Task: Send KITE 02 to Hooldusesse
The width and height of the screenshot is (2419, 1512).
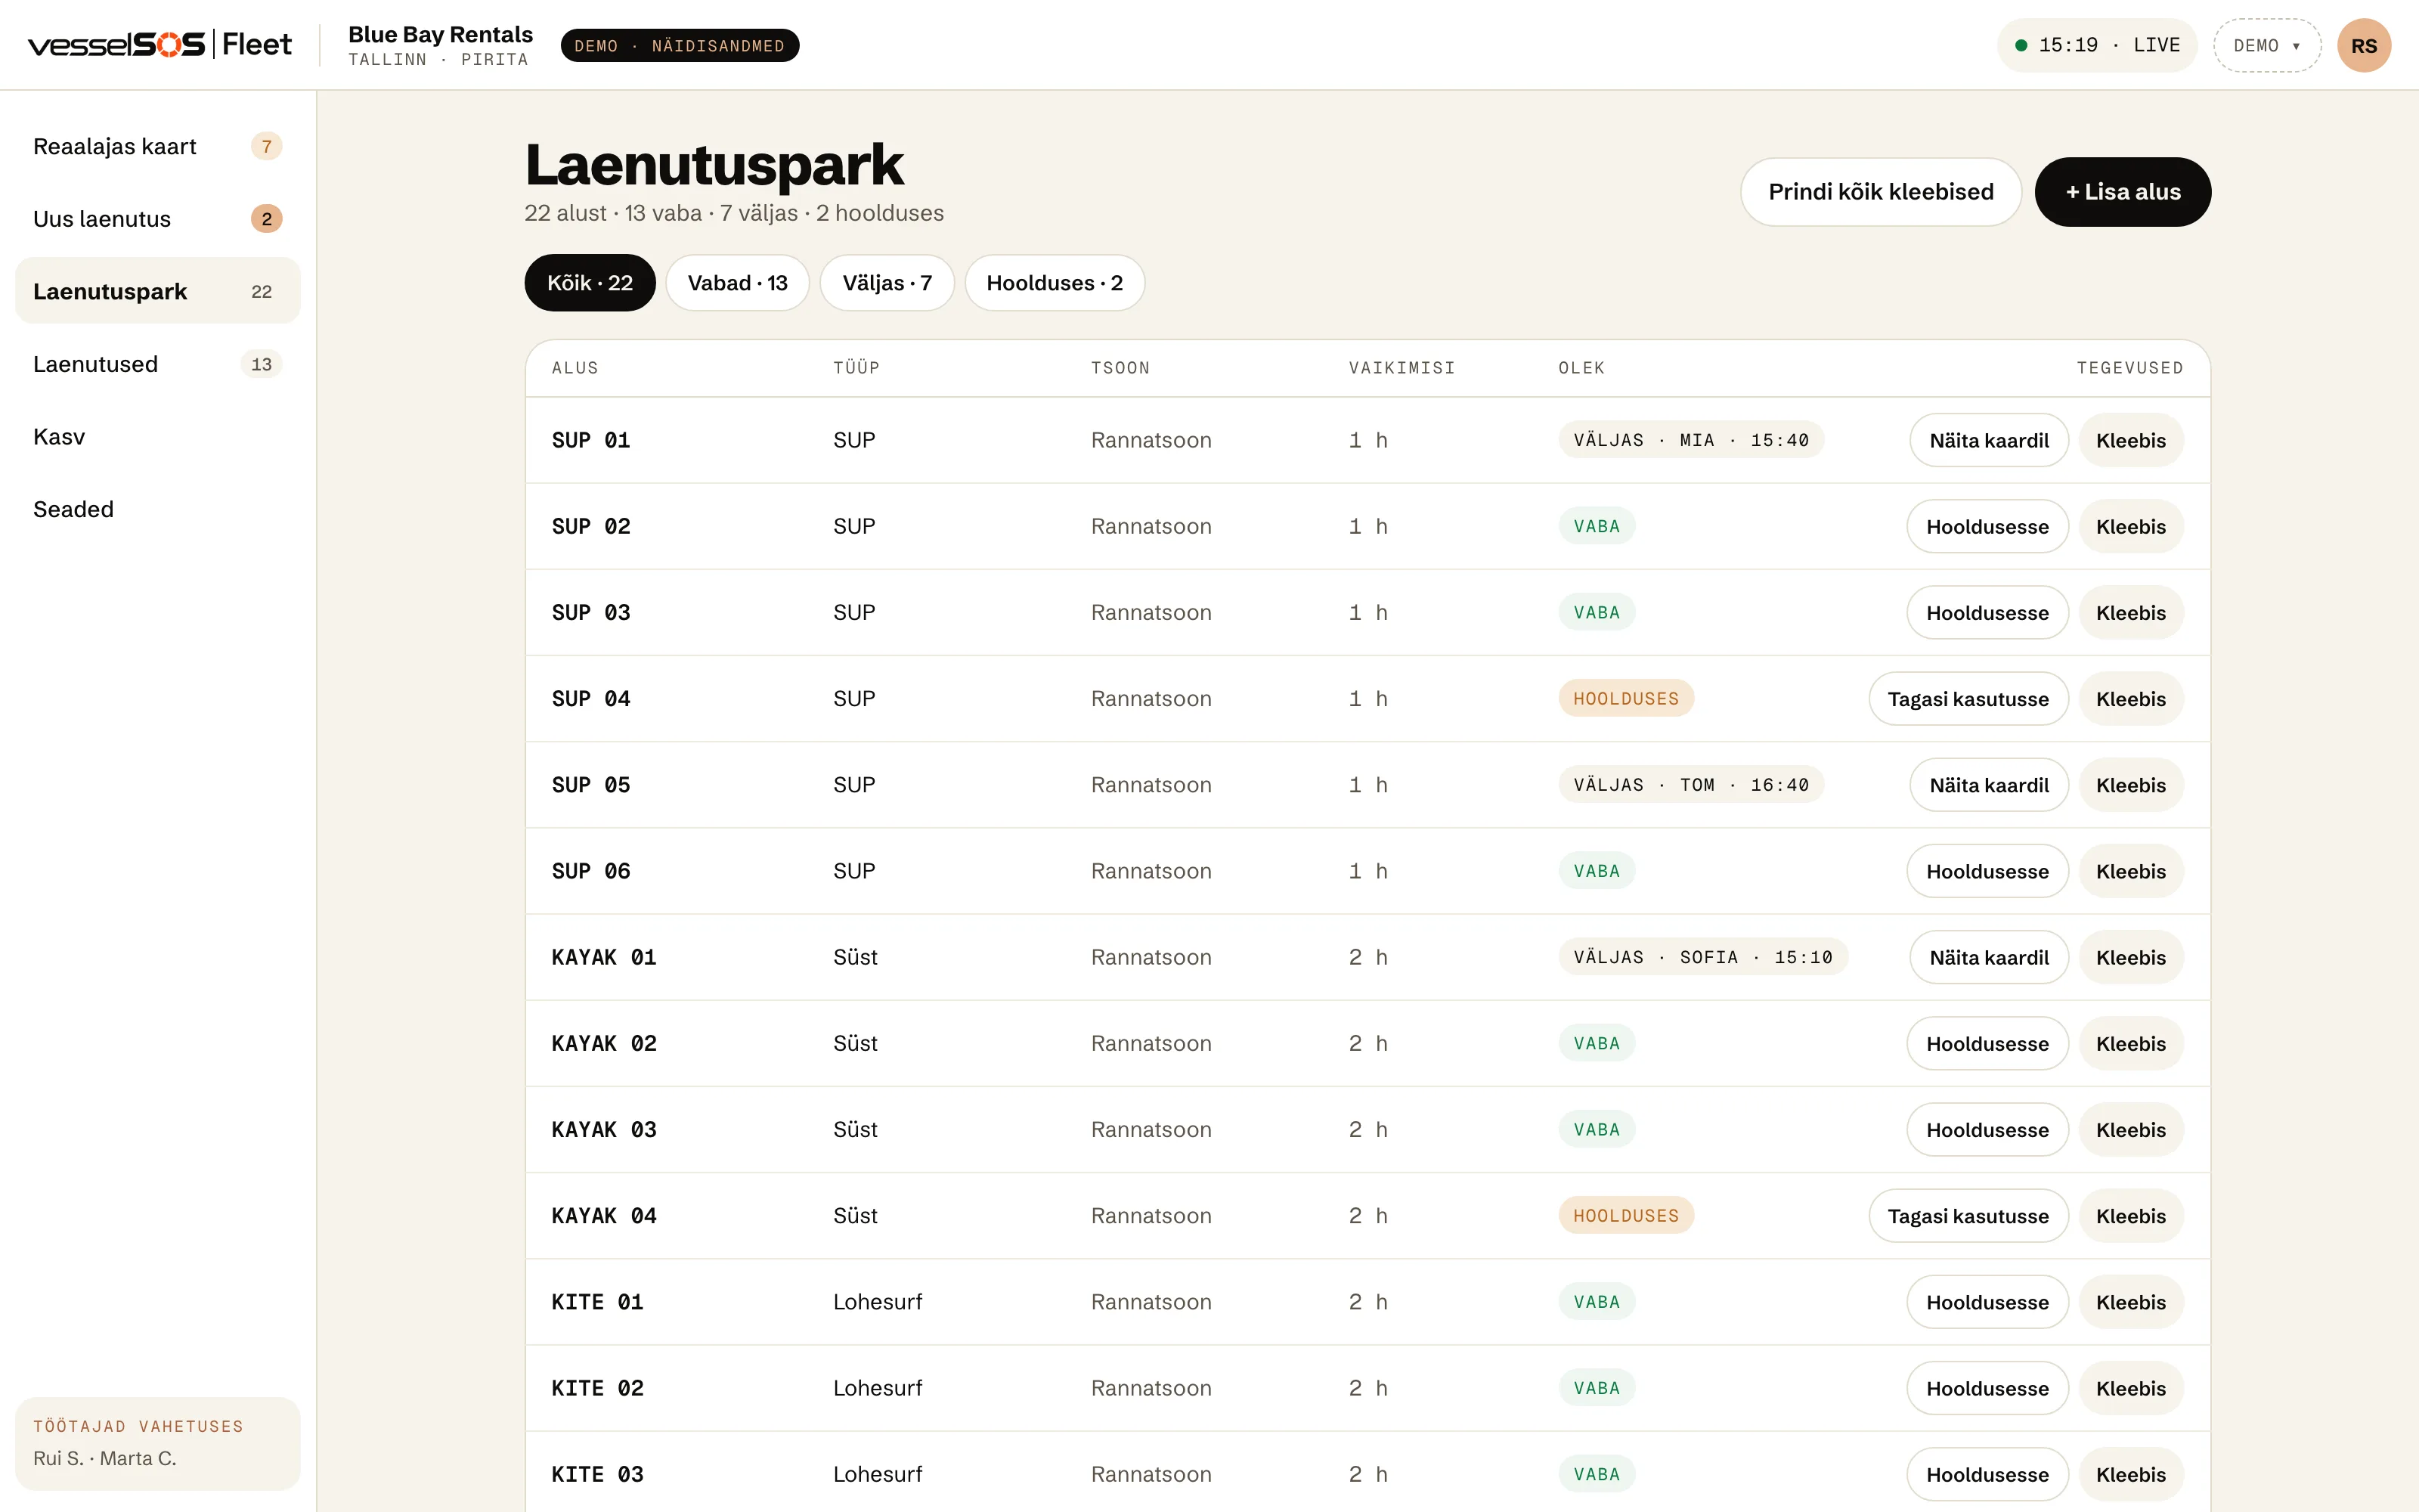Action: click(x=1987, y=1388)
